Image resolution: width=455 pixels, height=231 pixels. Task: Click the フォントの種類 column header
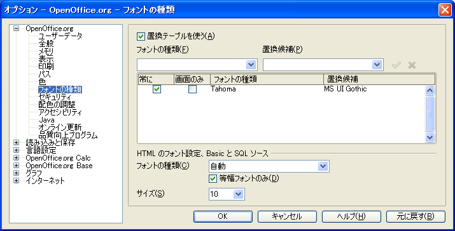pos(267,79)
